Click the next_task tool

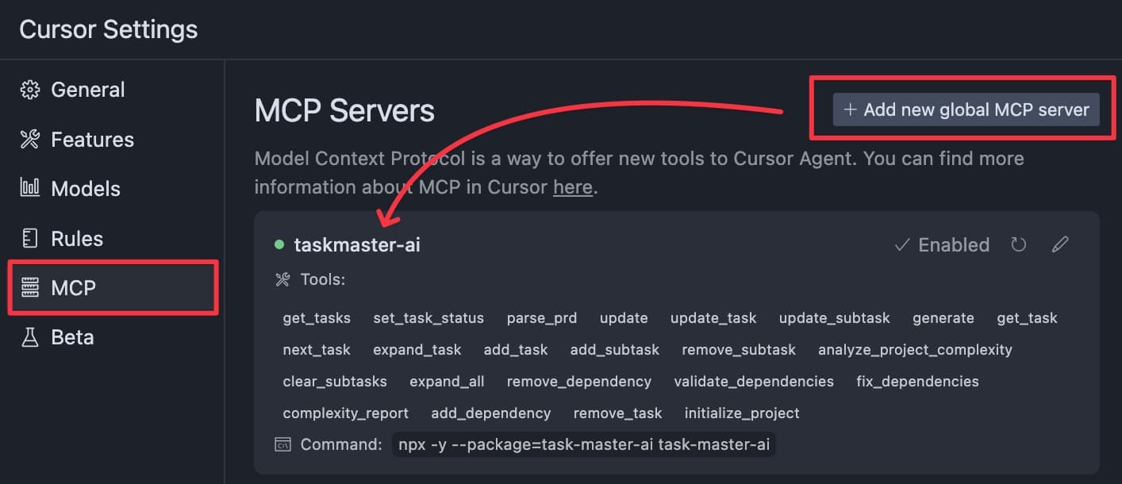[x=317, y=350]
